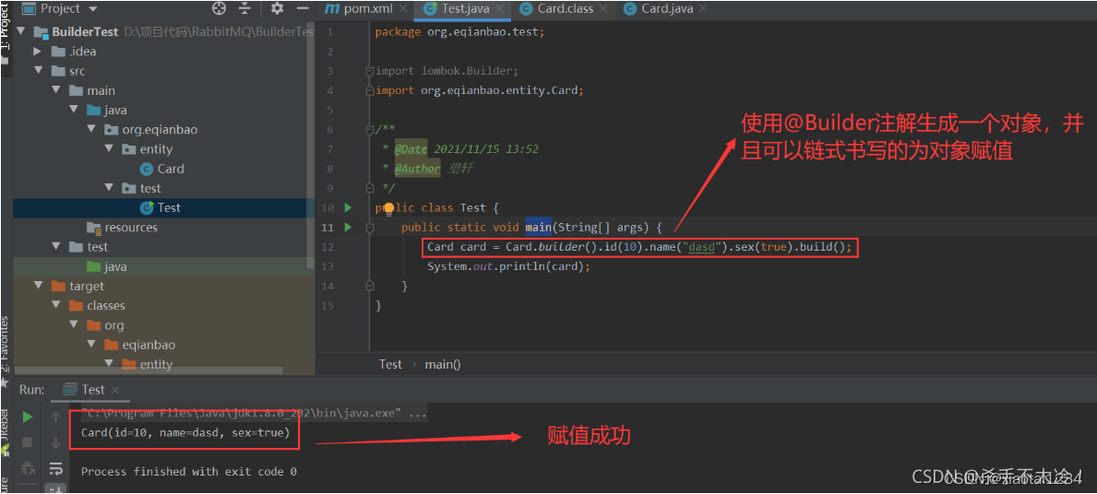Click the Card class icon in tree

pos(146,169)
